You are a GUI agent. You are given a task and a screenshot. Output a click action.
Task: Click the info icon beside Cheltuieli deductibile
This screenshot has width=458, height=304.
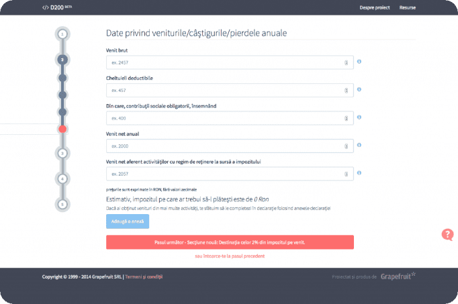(359, 89)
